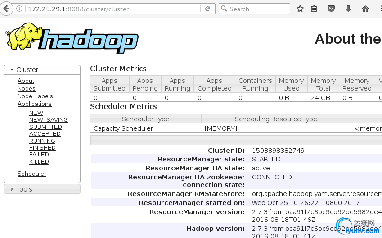Click the Memory Used column header
This screenshot has height=238, width=382.
[x=292, y=84]
